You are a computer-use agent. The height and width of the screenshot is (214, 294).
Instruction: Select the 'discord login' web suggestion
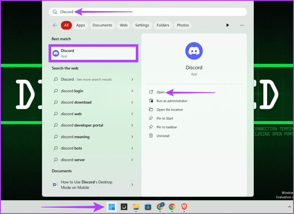93,91
